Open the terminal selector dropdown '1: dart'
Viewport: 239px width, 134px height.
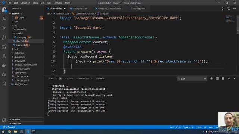point(192,79)
